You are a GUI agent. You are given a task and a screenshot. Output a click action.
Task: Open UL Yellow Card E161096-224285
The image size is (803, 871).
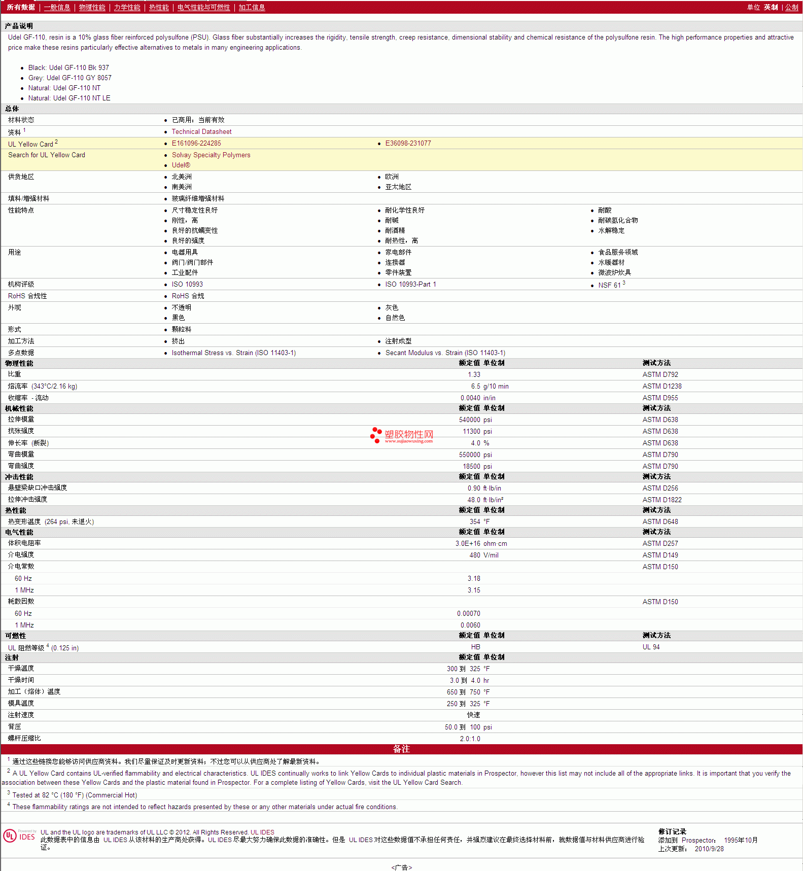pos(196,143)
